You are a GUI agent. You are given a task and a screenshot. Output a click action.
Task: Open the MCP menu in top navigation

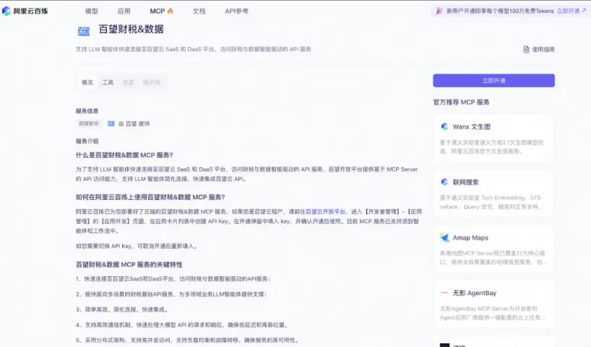click(x=158, y=11)
